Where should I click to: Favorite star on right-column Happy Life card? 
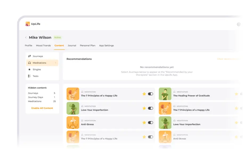(236, 108)
